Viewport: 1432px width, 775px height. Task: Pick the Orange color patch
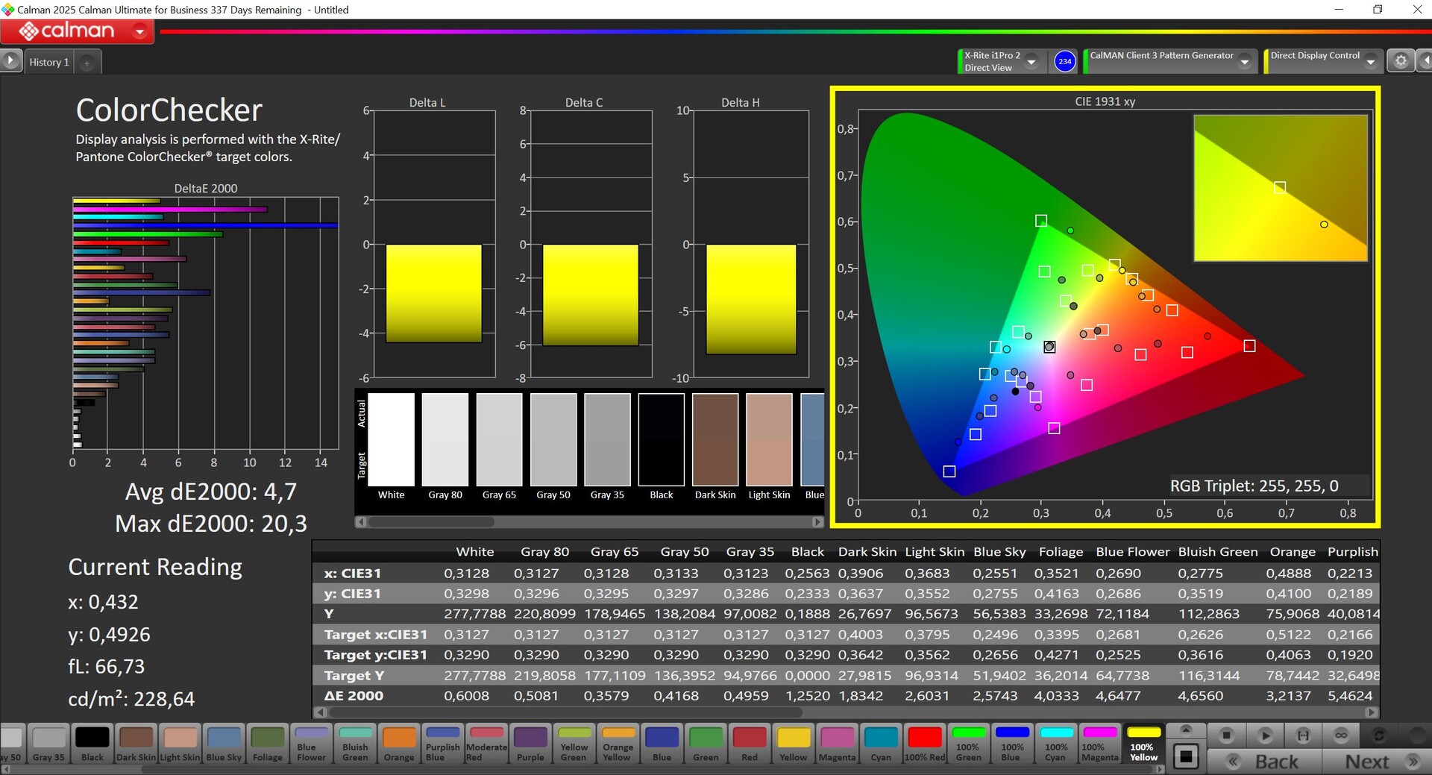point(399,743)
